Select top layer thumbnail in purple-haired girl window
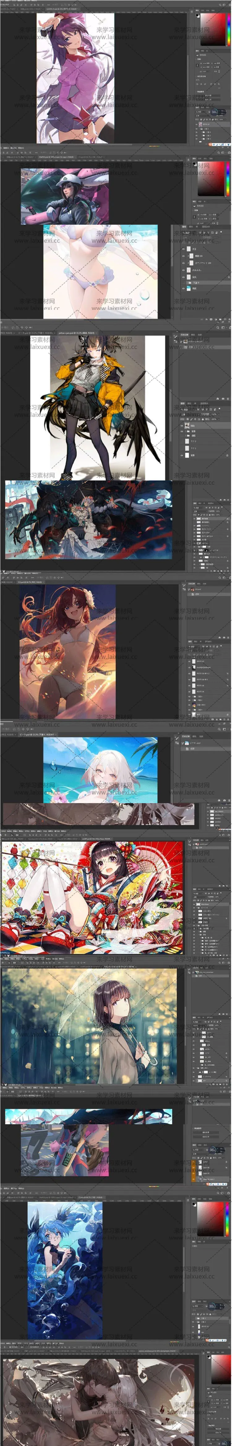Viewport: 232px width, 1446px height. pos(200,125)
